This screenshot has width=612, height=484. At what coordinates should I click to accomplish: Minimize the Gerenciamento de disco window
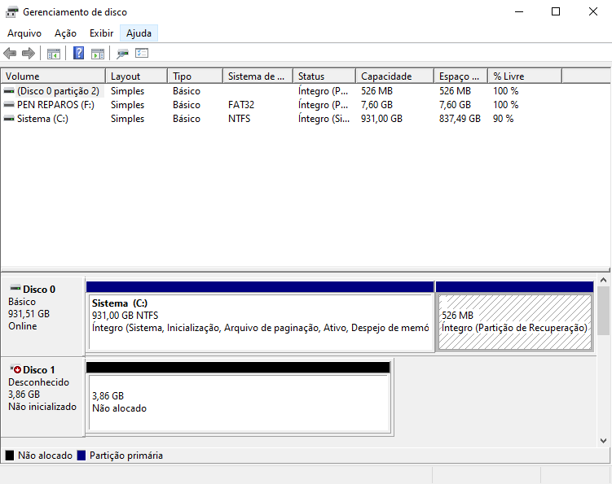(519, 11)
